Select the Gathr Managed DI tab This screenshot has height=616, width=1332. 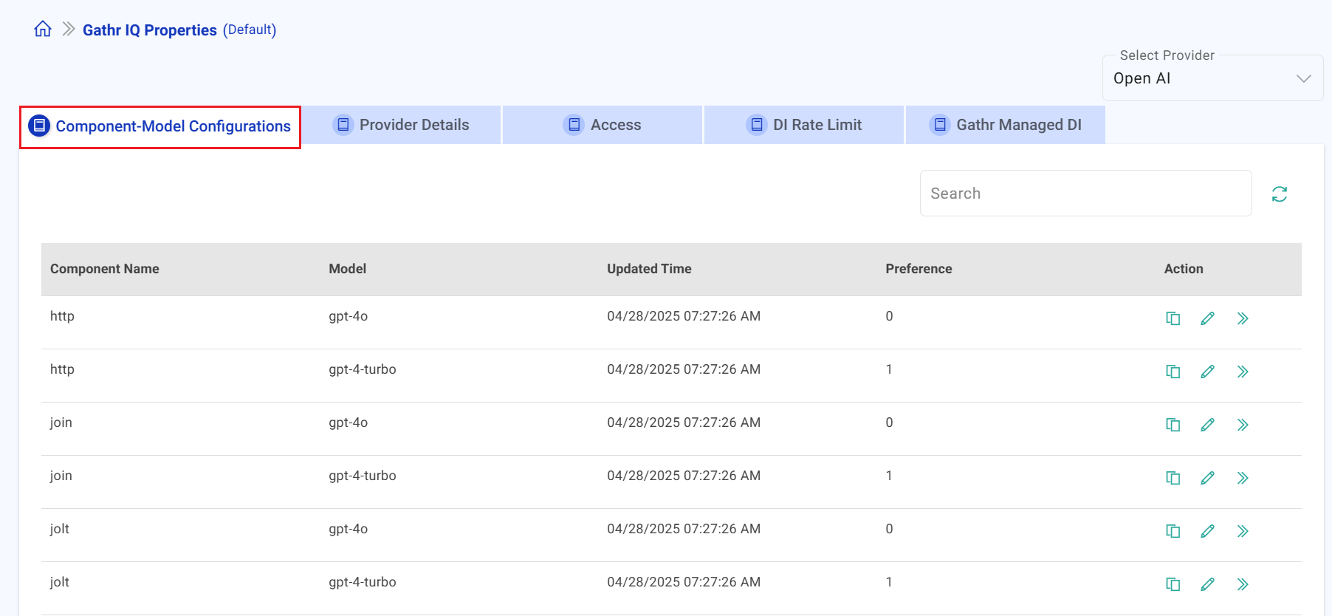[x=1006, y=125]
